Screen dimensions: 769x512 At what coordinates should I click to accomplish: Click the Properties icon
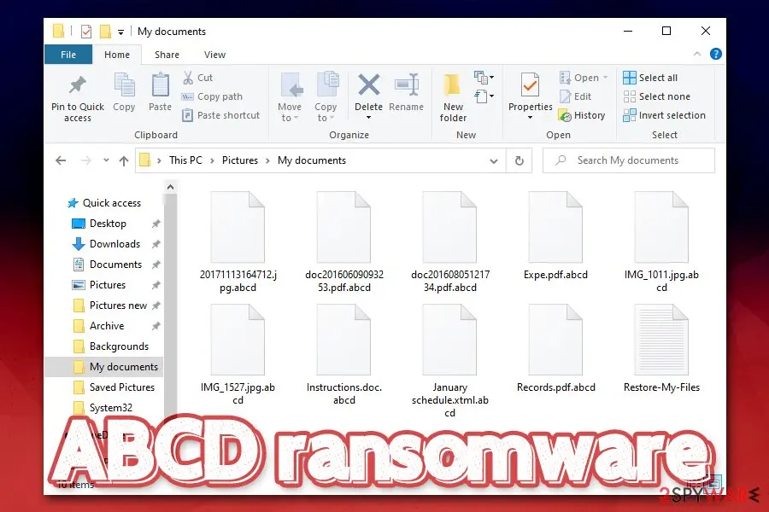pyautogui.click(x=530, y=84)
